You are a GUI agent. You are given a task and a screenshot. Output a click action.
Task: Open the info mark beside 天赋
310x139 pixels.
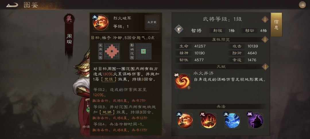[x=265, y=67]
